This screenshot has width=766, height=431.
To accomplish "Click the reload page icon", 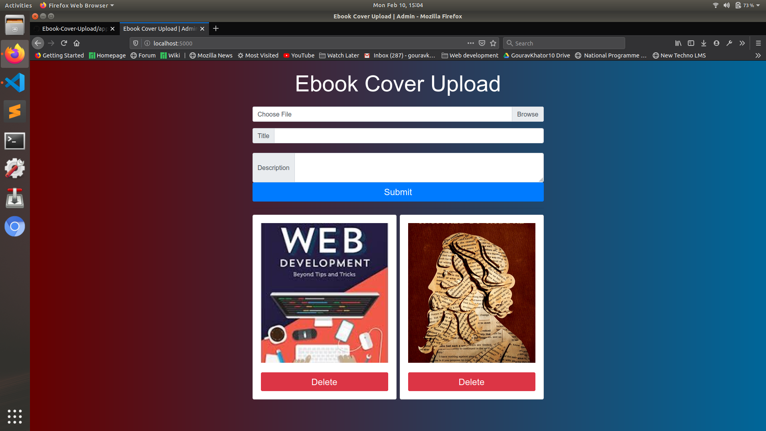I will (64, 43).
